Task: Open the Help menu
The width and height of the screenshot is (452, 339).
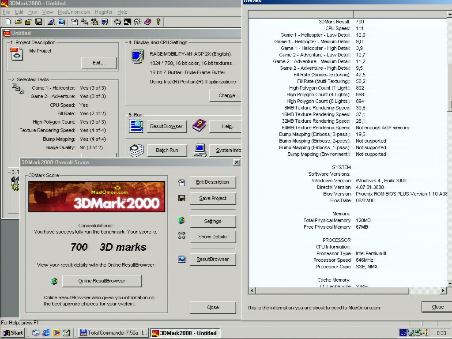Action: pyautogui.click(x=122, y=12)
